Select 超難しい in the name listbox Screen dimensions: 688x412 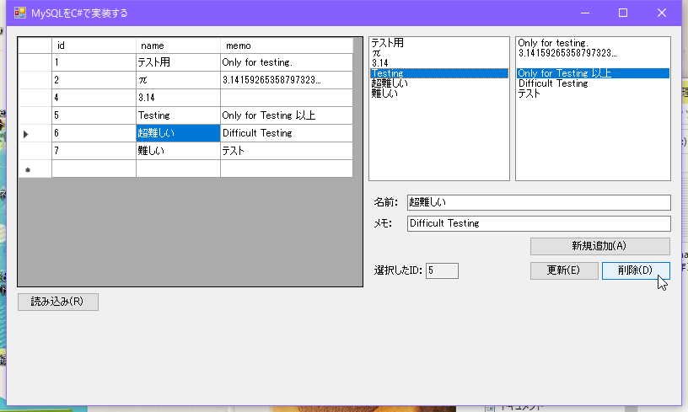point(438,83)
